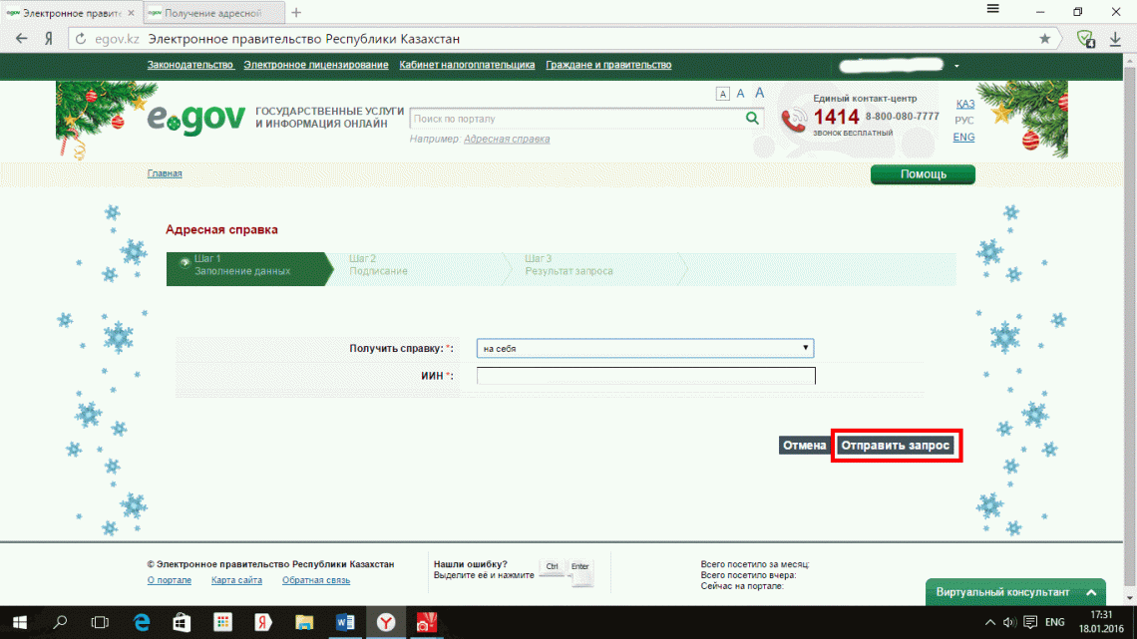Open the 'Получить справку' dropdown
The width and height of the screenshot is (1137, 639).
644,347
